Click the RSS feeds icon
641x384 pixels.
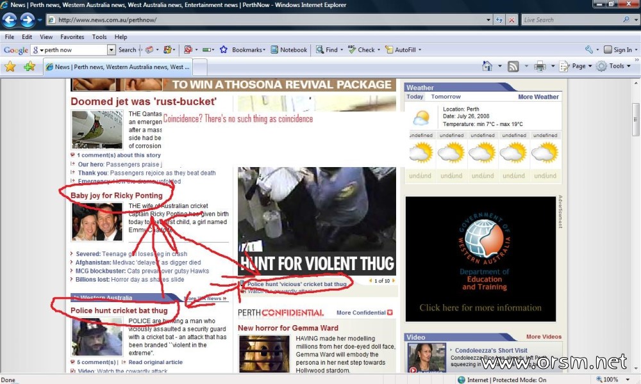click(x=513, y=66)
